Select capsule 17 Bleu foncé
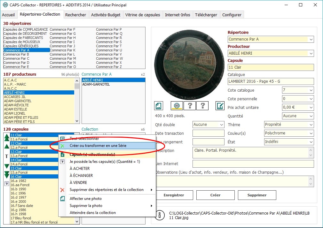323x228 pixels. [42, 218]
